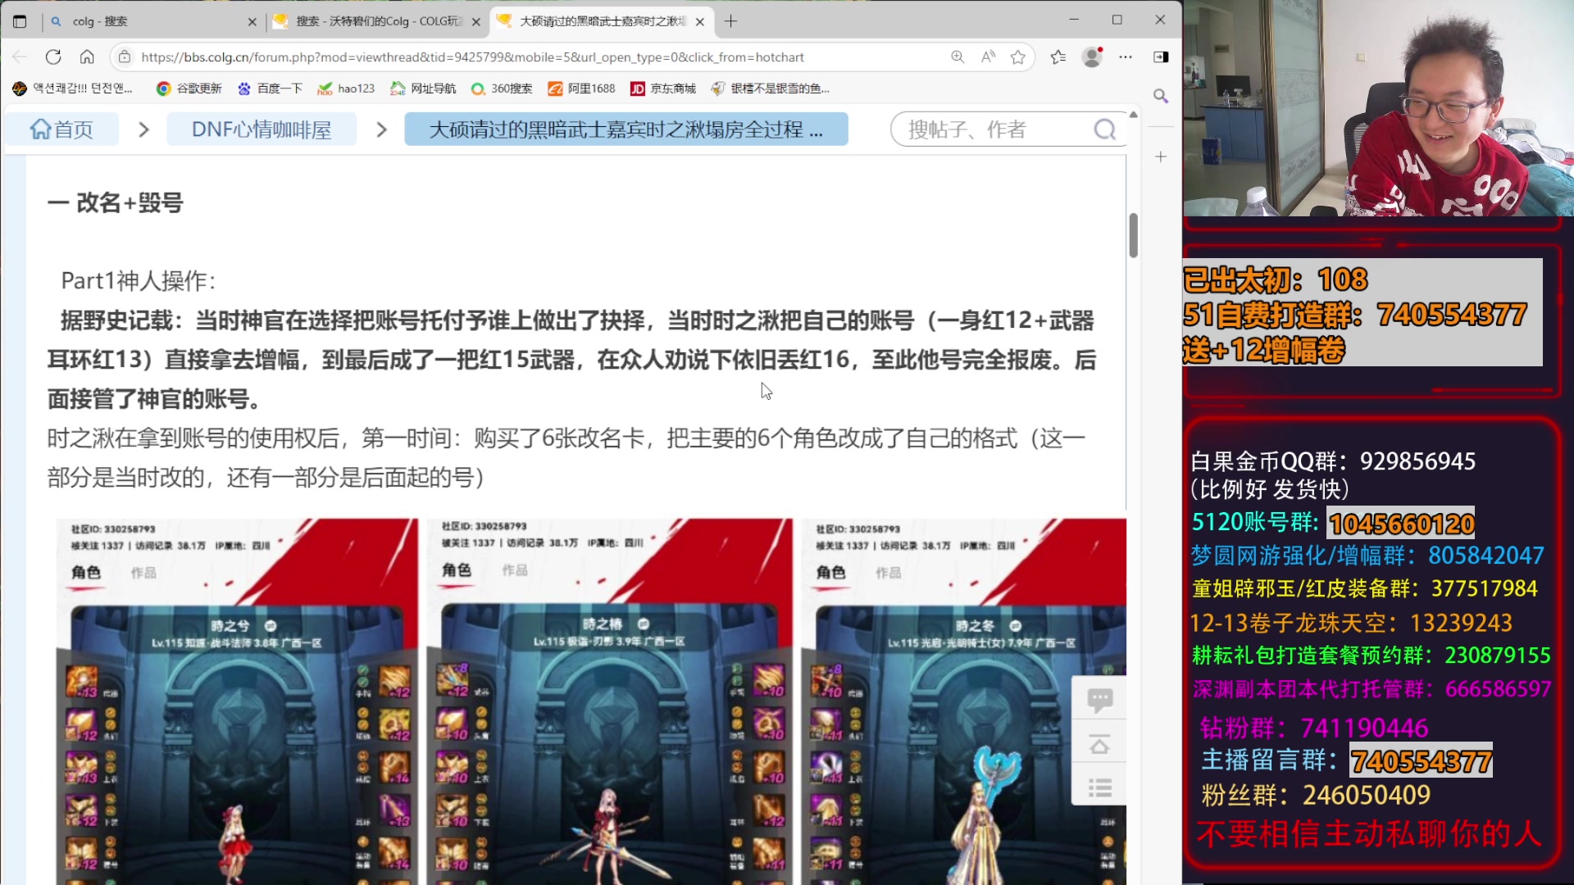Open the browser home page
1574x885 pixels.
pyautogui.click(x=87, y=57)
